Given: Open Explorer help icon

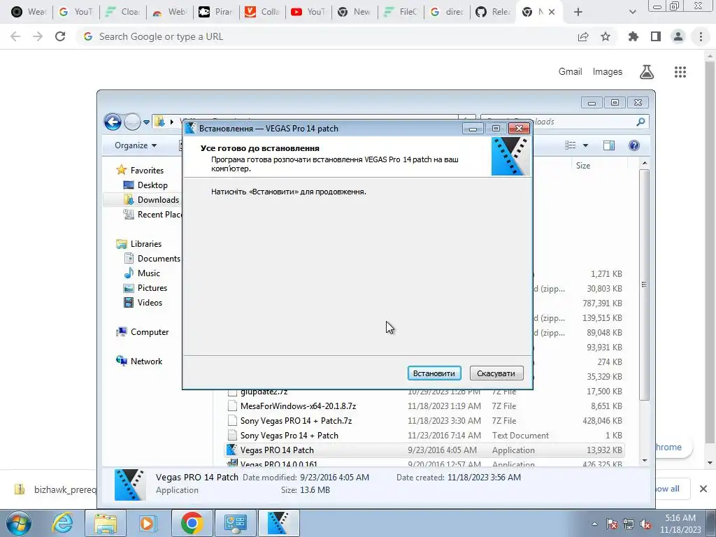Looking at the screenshot, I should tap(633, 145).
